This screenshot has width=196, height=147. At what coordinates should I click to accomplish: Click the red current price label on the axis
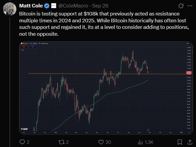coord(189,73)
